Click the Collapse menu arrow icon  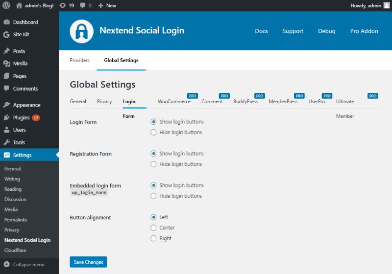(7, 264)
